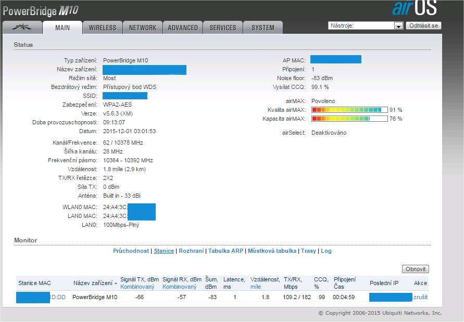Click the 00:04:59 connection time value

click(x=344, y=297)
